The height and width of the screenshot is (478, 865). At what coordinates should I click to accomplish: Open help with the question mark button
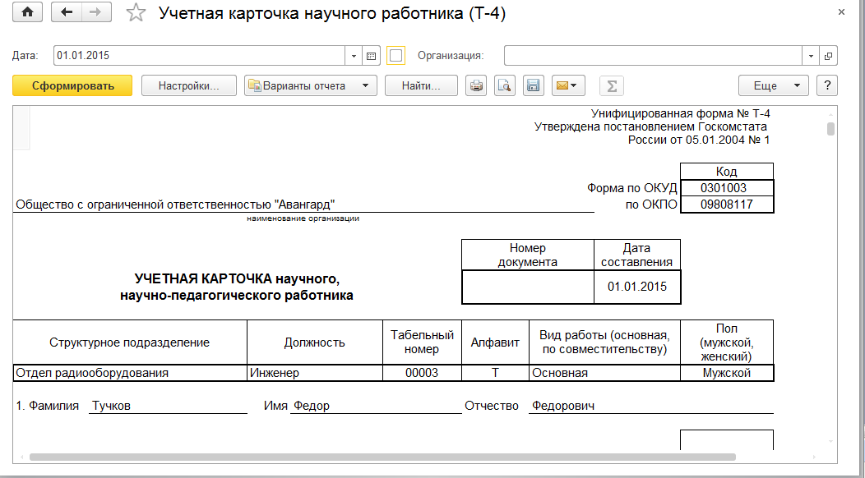point(827,85)
